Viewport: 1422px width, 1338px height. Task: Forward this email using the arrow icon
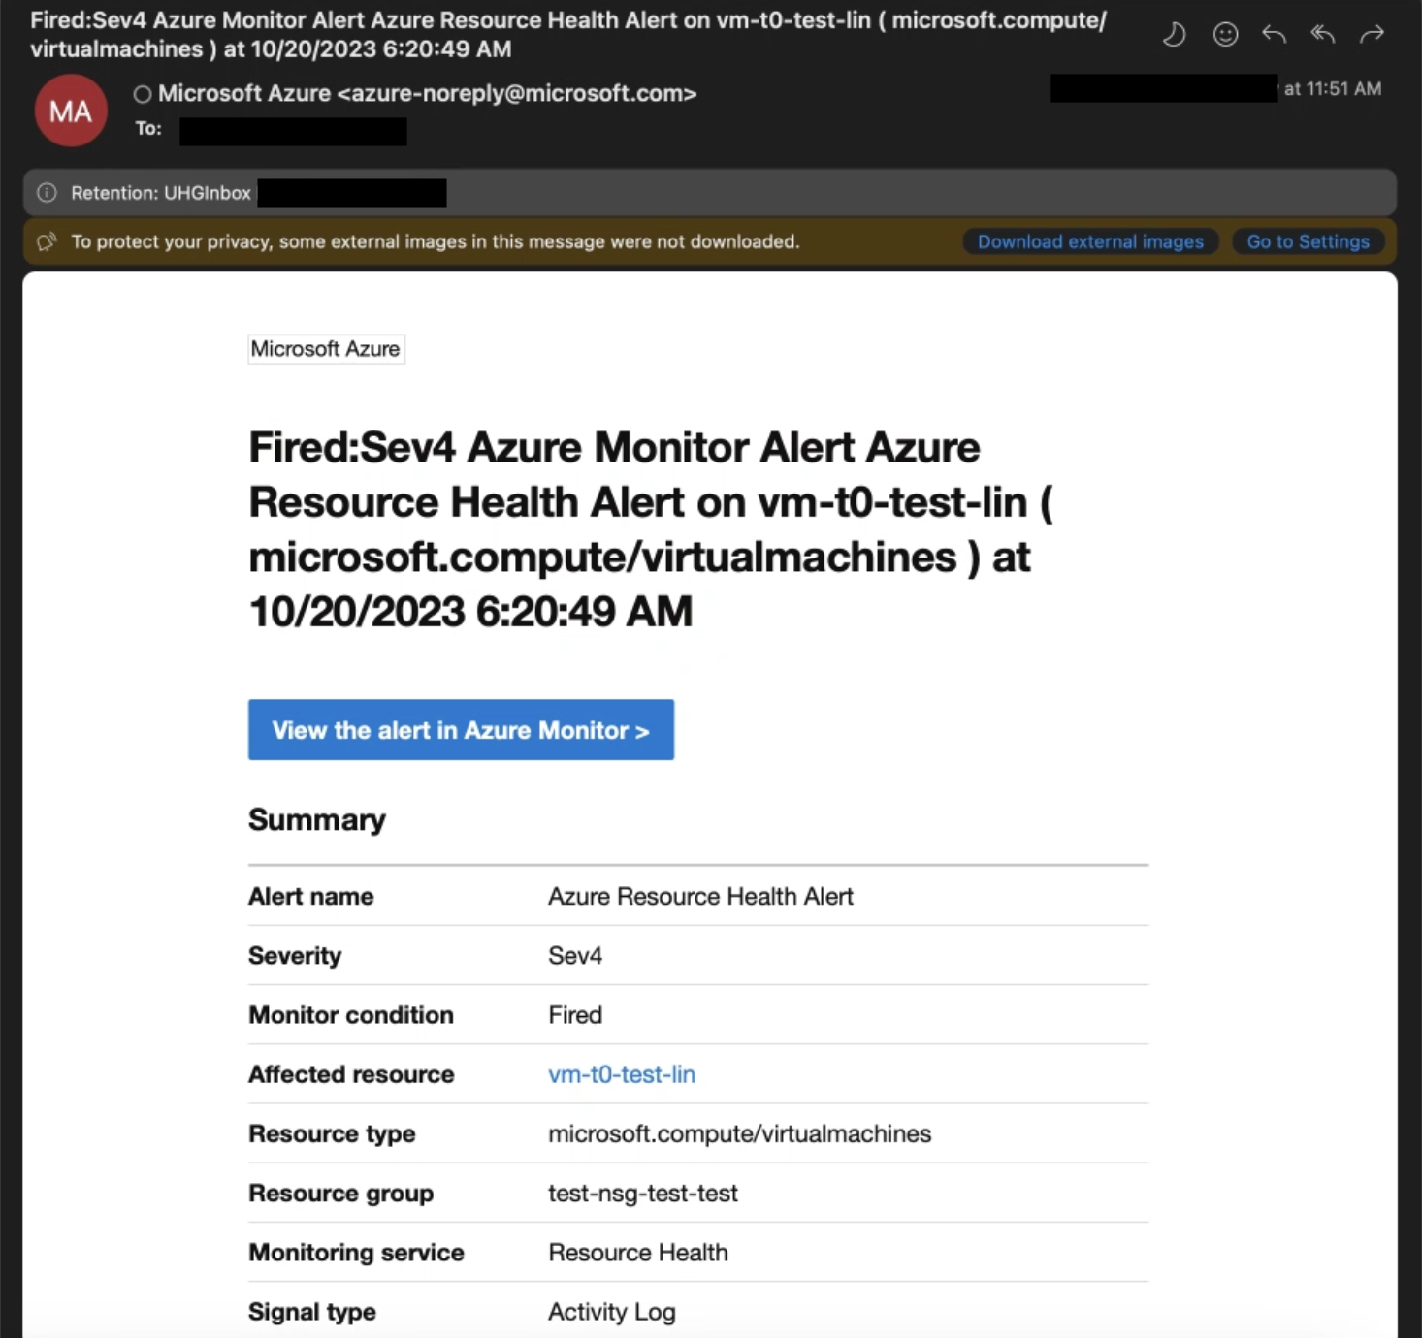tap(1372, 36)
